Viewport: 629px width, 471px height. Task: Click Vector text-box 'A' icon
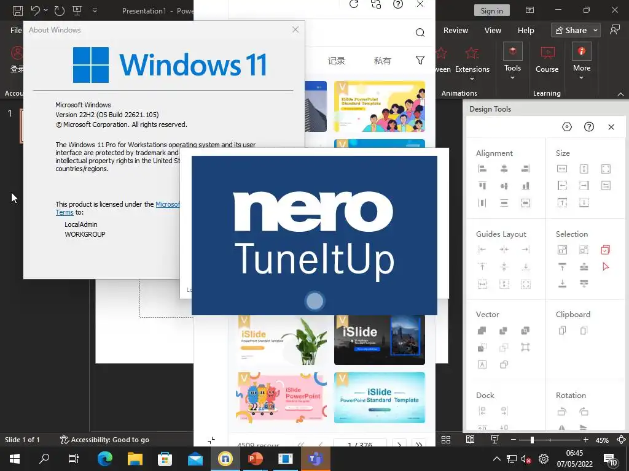pos(482,364)
